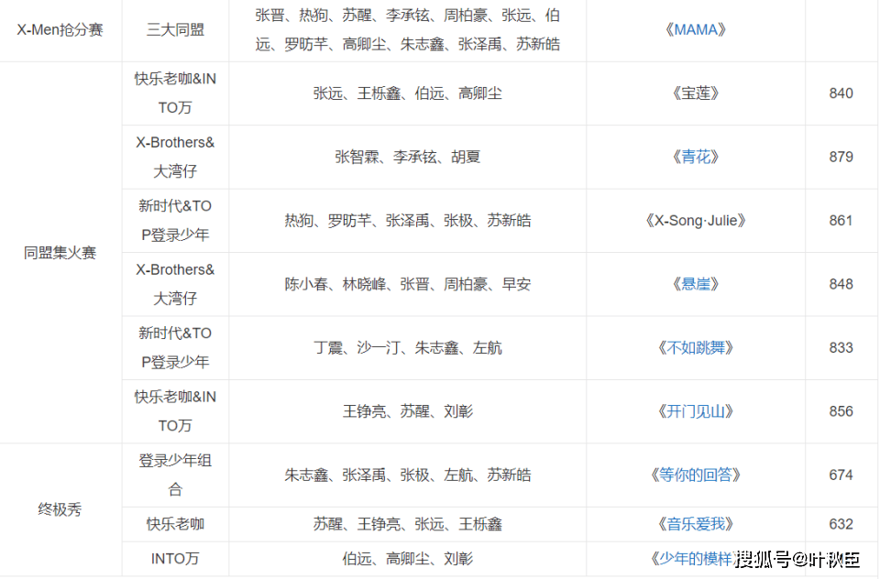
Task: Select the 王铮亮、苏醒、刘彰 performers cell
Action: coord(407,411)
